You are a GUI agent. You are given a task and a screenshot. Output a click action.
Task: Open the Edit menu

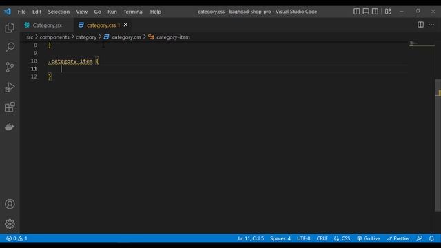[37, 12]
